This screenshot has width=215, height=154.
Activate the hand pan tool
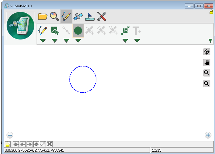point(207,62)
